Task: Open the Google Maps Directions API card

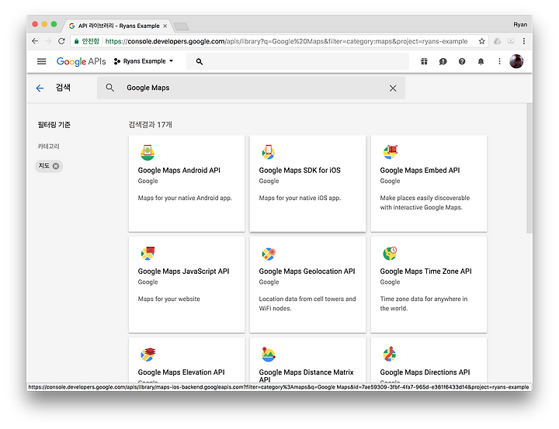Action: click(429, 361)
